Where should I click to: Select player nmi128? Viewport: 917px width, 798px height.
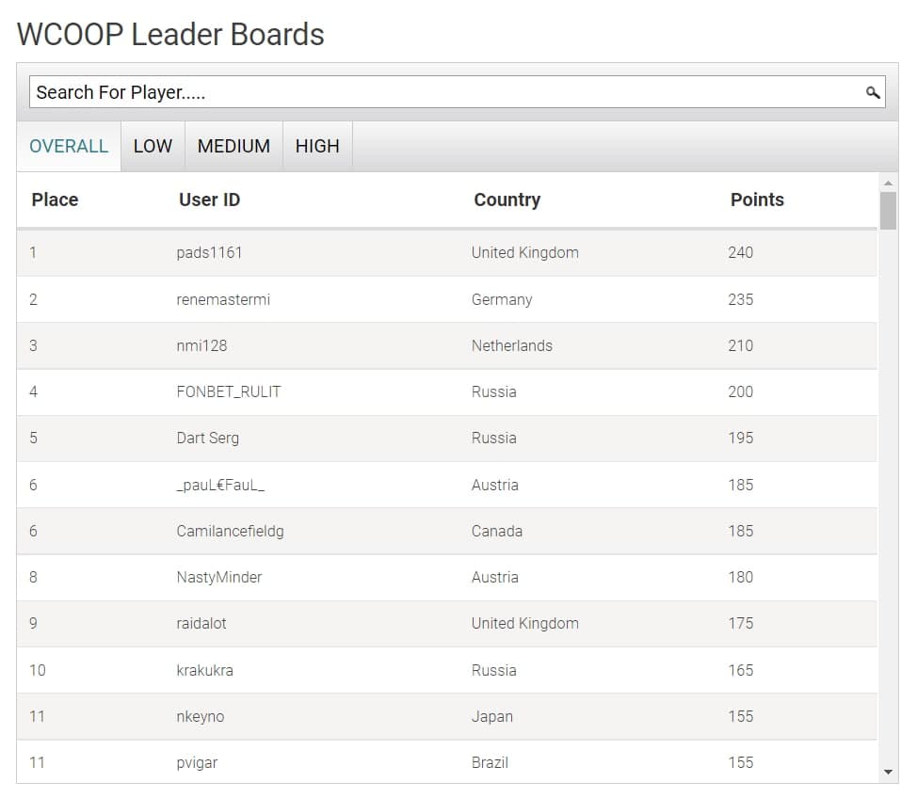click(201, 345)
